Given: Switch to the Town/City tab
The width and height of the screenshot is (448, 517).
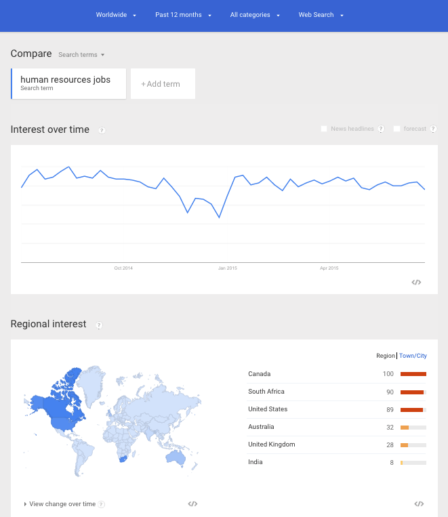Looking at the screenshot, I should tap(413, 356).
